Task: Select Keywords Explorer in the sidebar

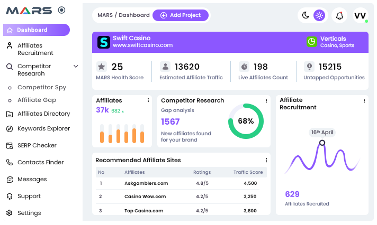Action: (43, 128)
